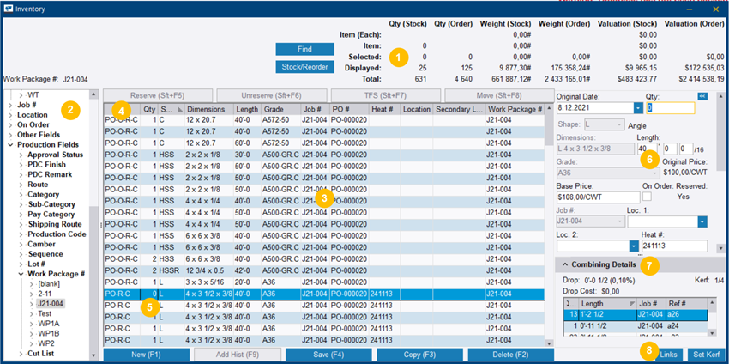
Task: Sort by the Heat # column header
Action: pos(383,110)
